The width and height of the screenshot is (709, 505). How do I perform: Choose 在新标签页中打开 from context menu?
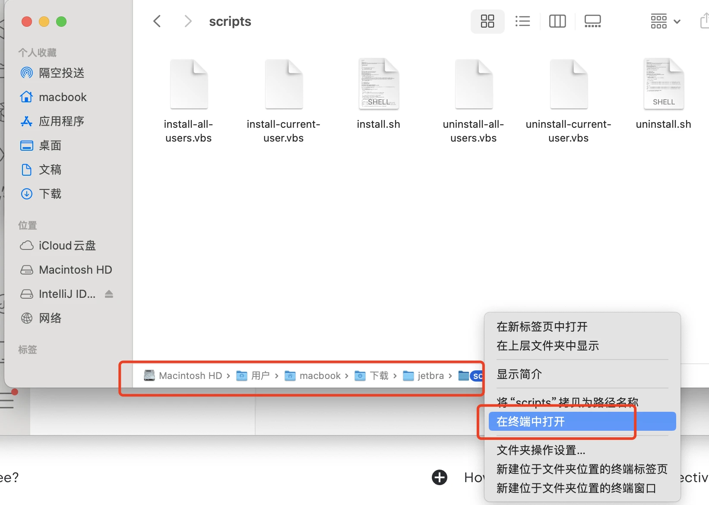[x=582, y=327]
